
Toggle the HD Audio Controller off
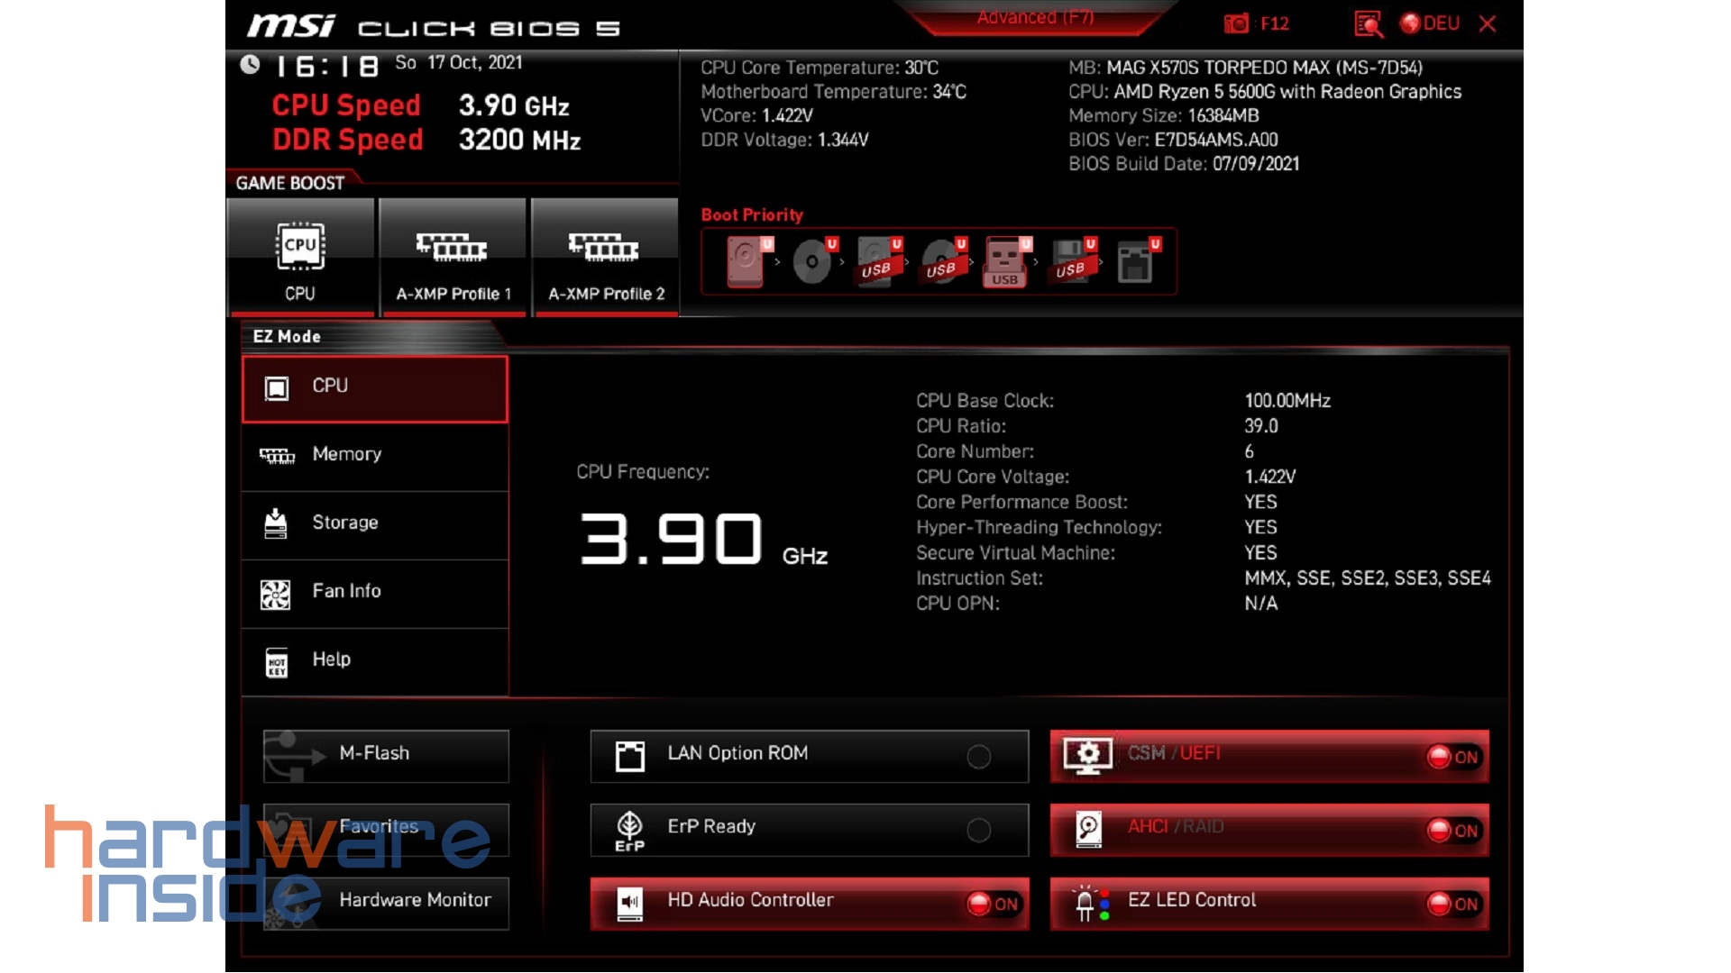click(993, 904)
